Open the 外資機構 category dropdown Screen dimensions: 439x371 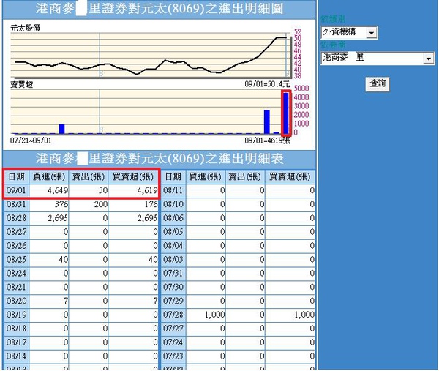(349, 32)
